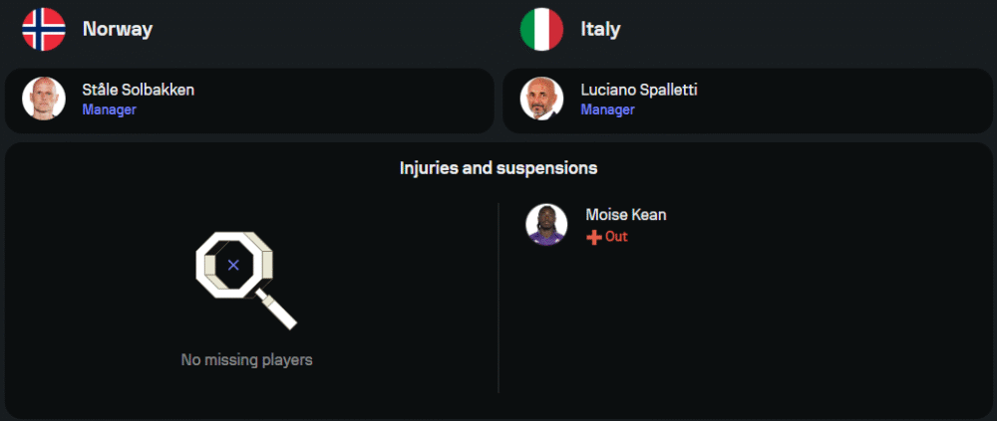The image size is (997, 421).
Task: Click the Italy flag icon
Action: point(541,29)
